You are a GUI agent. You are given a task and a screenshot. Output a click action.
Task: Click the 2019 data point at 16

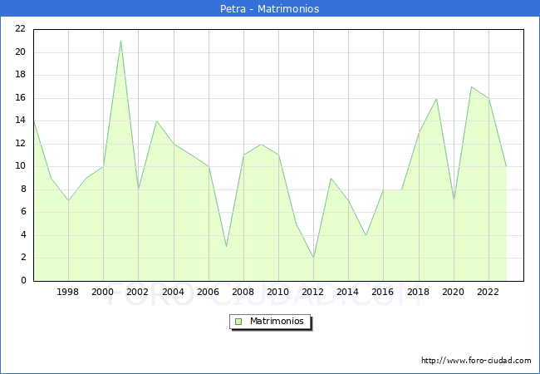[x=437, y=99]
